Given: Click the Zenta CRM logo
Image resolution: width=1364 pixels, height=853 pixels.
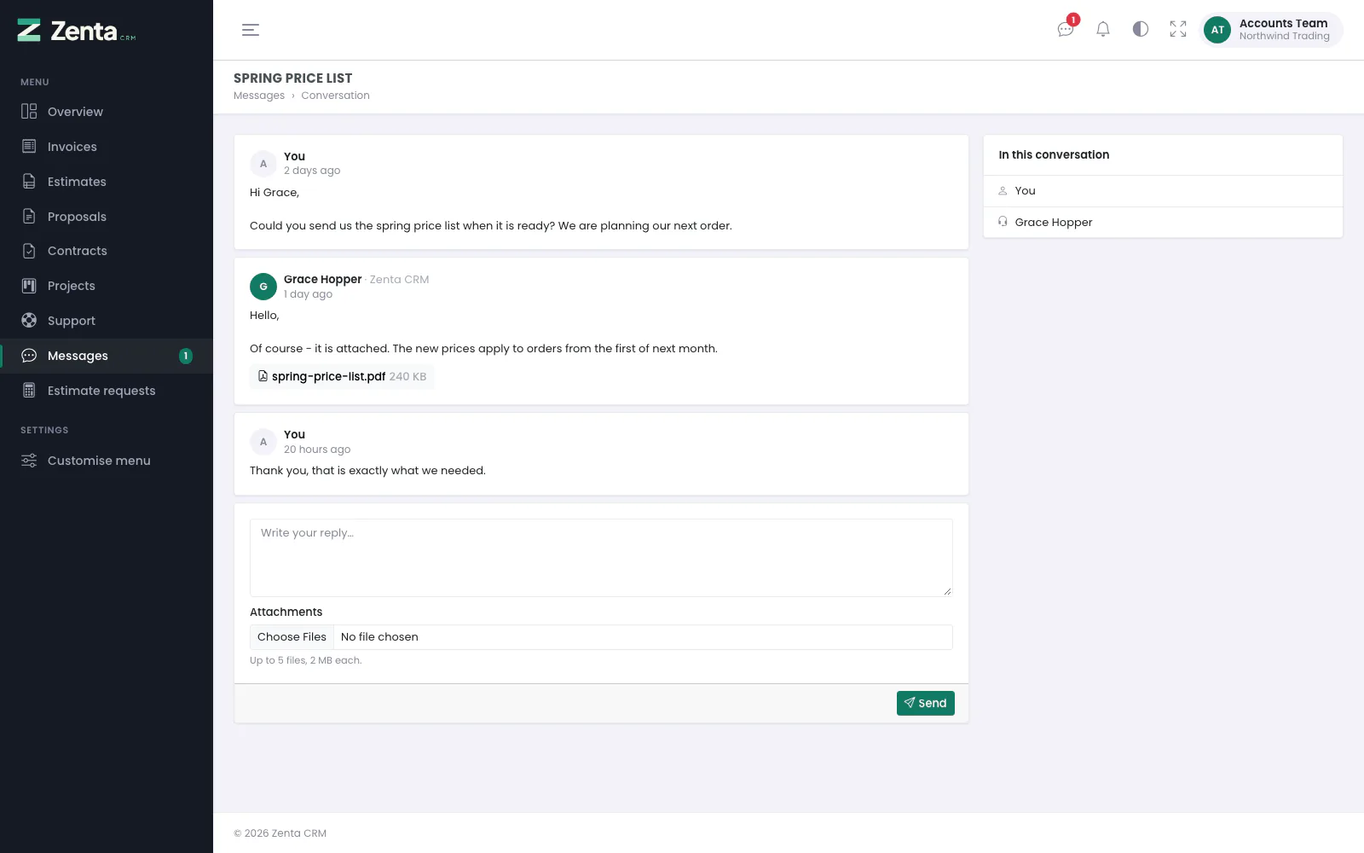Looking at the screenshot, I should click(77, 31).
